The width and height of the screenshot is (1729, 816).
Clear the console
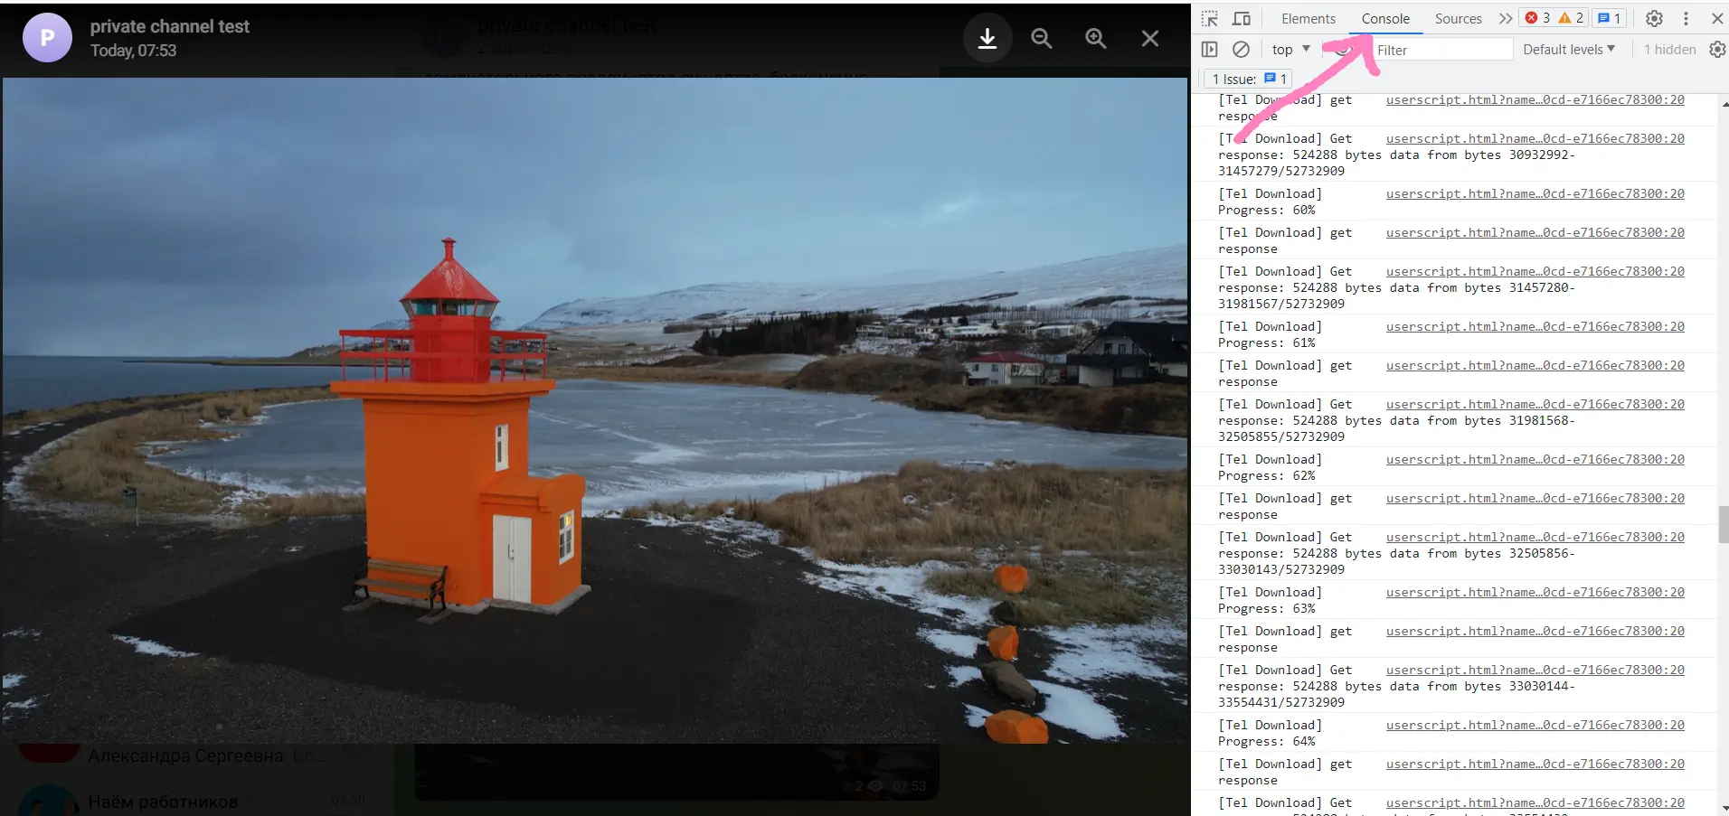pyautogui.click(x=1242, y=50)
